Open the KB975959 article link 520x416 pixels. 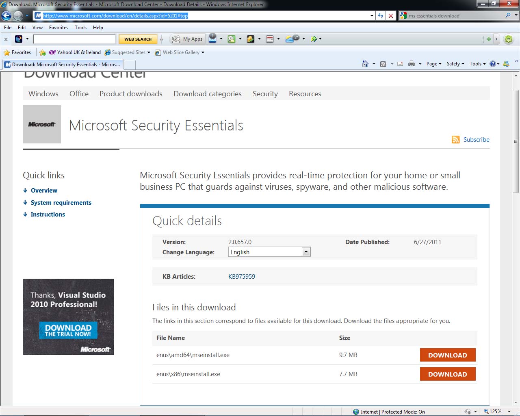(x=242, y=277)
